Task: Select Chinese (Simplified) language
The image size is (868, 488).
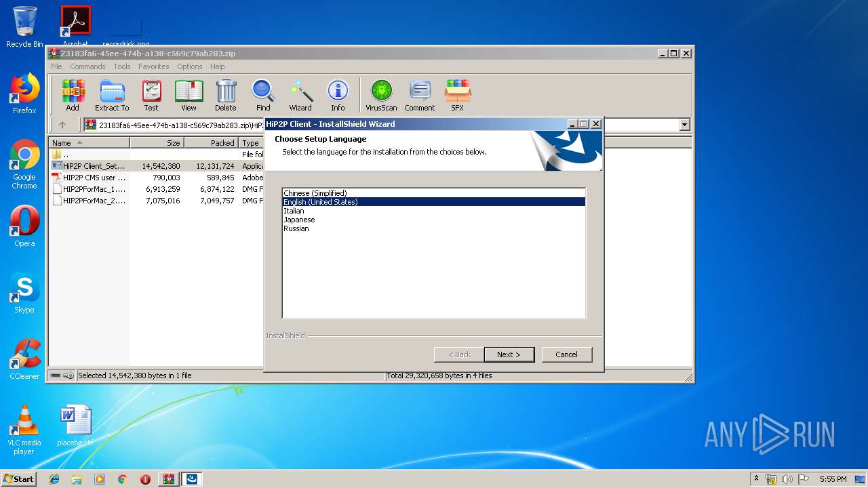Action: pos(434,193)
